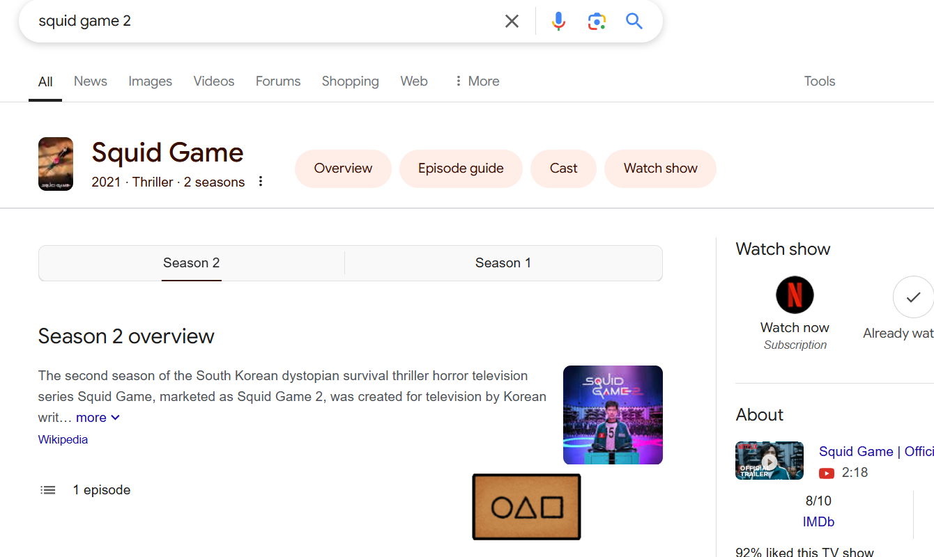Open Google Lens image search icon
The image size is (934, 557).
pos(597,21)
